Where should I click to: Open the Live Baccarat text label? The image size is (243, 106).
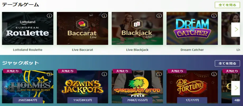point(82,50)
